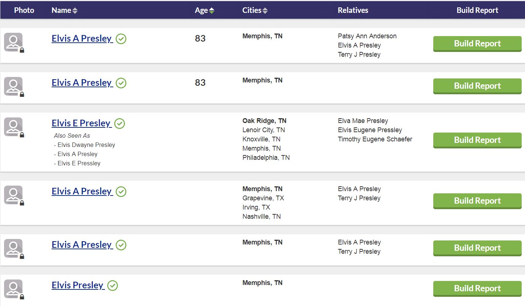Click the locked photo icon for the Grapevine, TX row
This screenshot has width=525, height=306.
pos(14,195)
